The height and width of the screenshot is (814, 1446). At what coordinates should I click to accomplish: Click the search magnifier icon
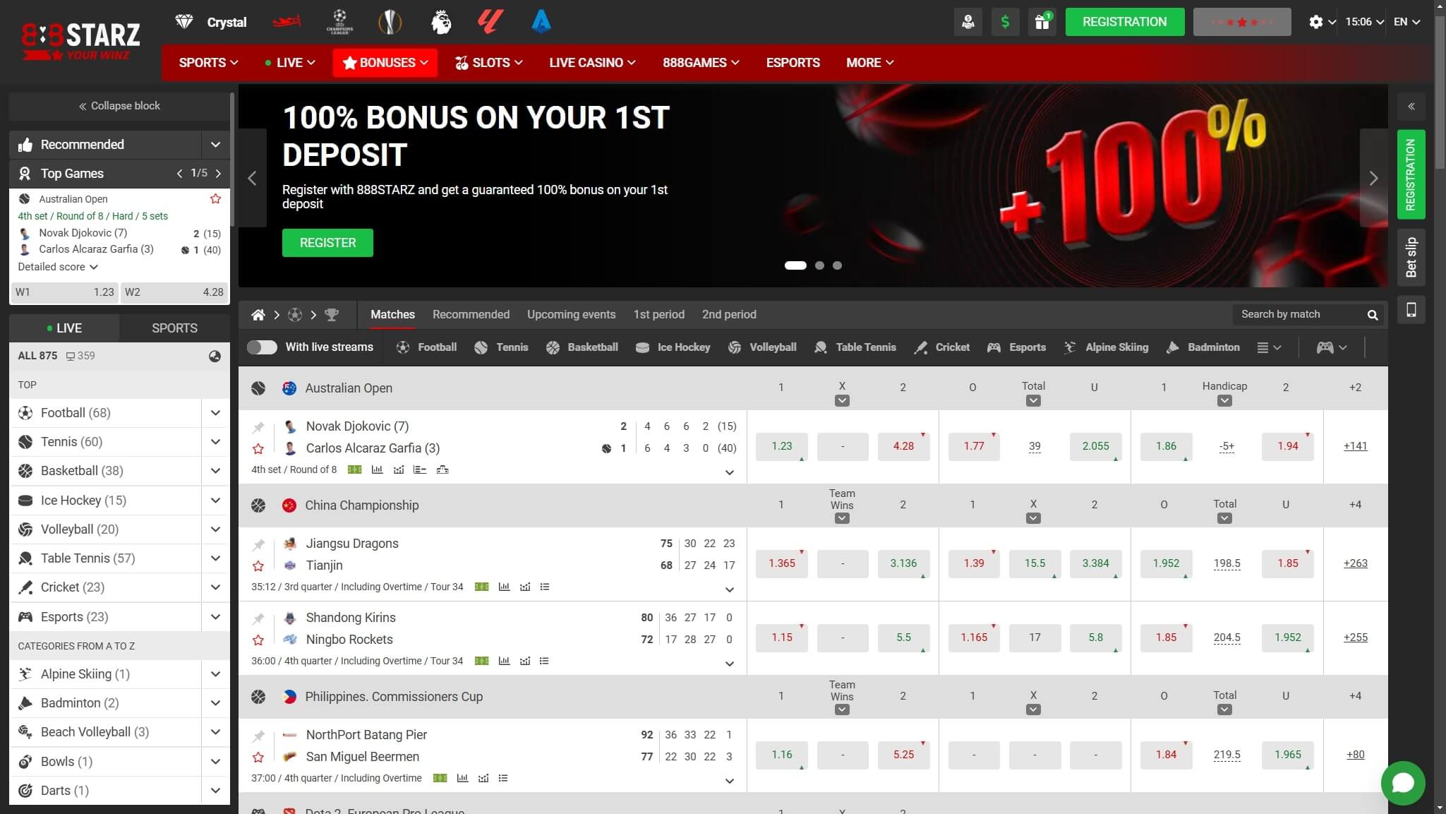pyautogui.click(x=1373, y=315)
